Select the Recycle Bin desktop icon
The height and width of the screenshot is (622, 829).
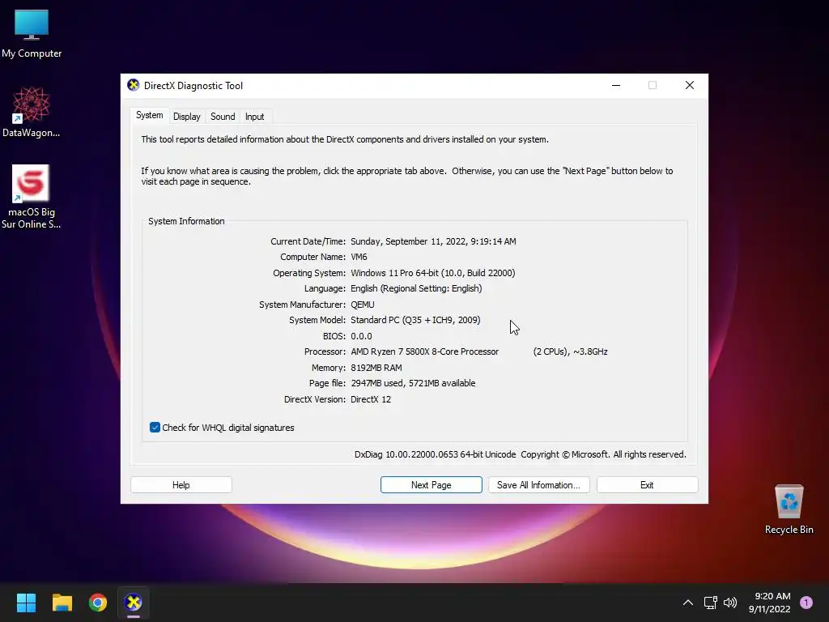pos(789,509)
